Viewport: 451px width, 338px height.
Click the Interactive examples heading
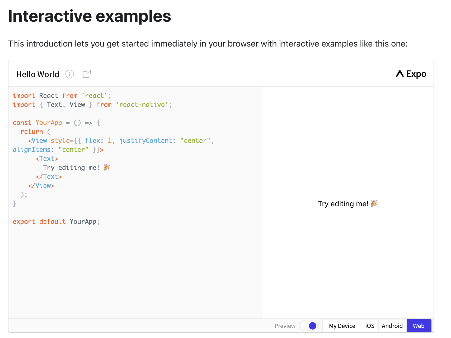[x=90, y=16]
